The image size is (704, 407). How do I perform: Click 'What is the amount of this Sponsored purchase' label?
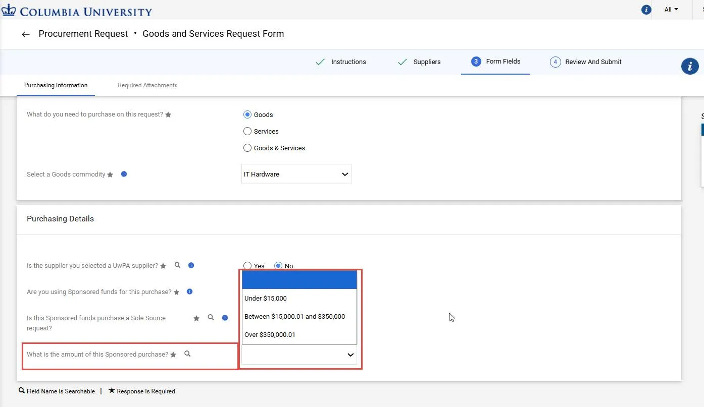click(97, 355)
